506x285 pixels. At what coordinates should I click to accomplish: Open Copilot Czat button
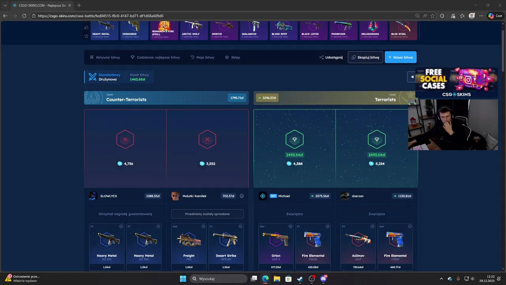pyautogui.click(x=496, y=16)
